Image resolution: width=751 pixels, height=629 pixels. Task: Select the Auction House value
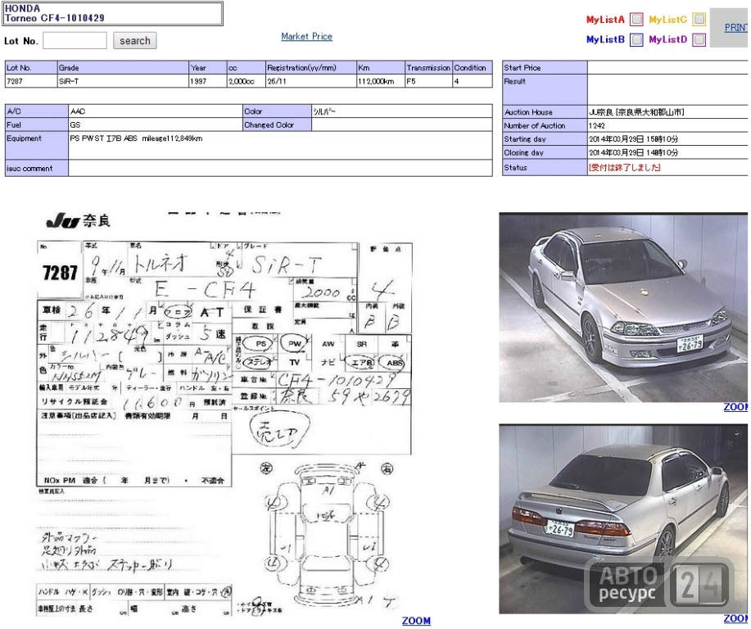[636, 112]
